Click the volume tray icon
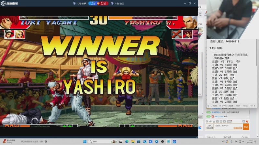Screen dimensions: 259x145 tap(243, 141)
